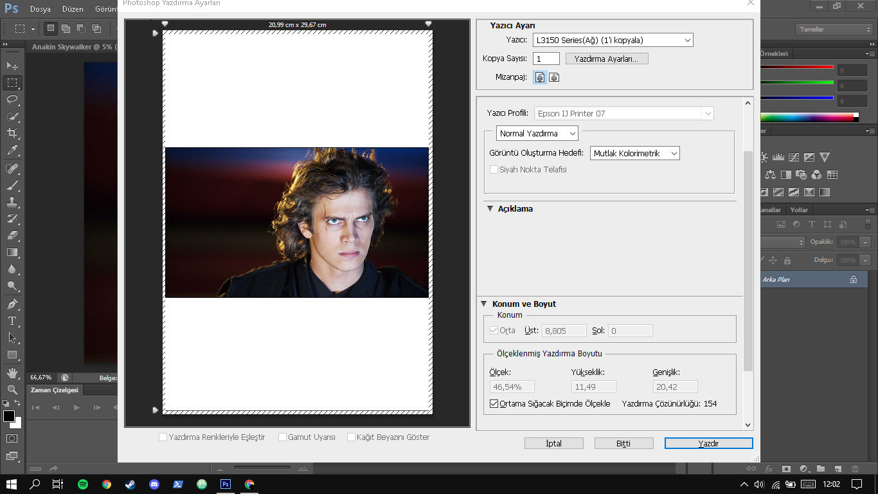Screen dimensions: 878x494
Task: Select the Hand tool
Action: tap(12, 373)
